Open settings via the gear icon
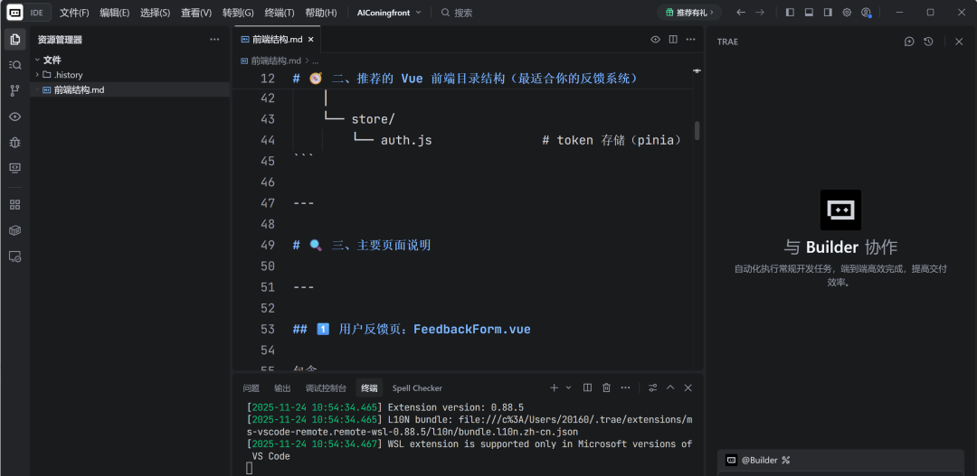 [847, 13]
